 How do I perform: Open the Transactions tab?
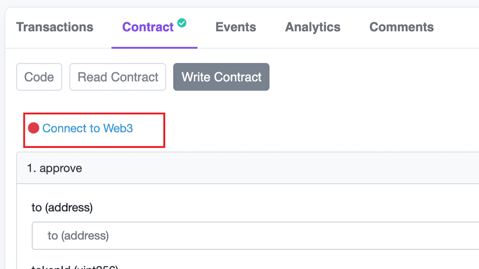(54, 27)
